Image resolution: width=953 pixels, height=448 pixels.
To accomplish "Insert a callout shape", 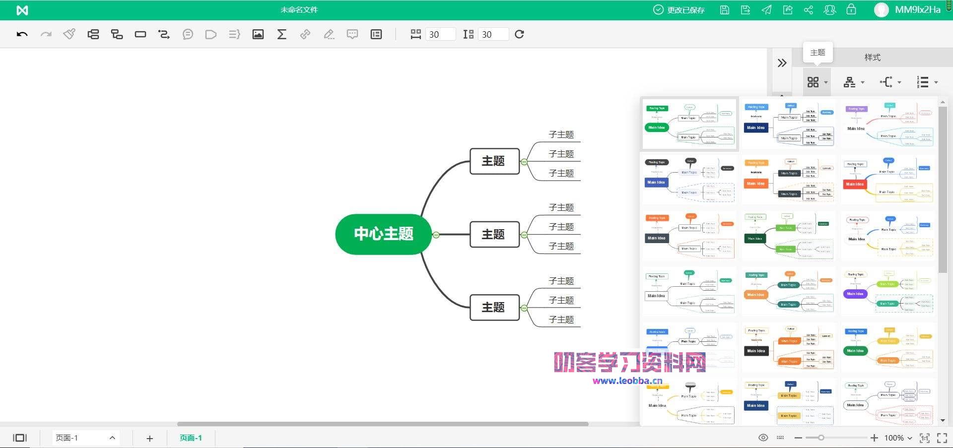I will tap(210, 34).
